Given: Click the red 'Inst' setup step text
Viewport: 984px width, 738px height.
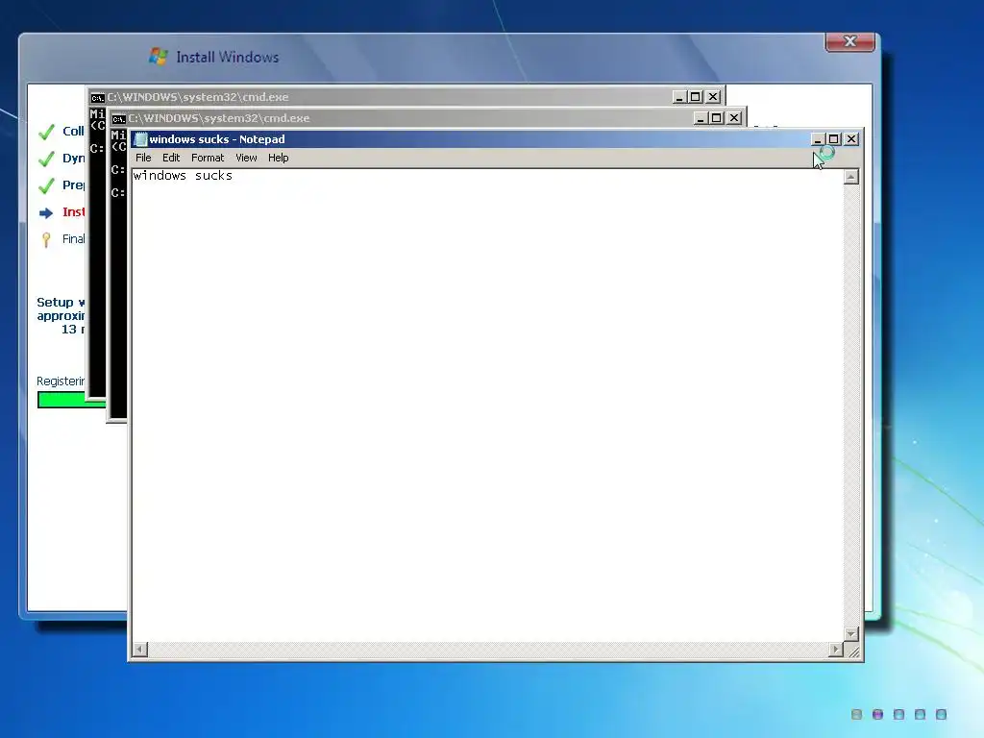Looking at the screenshot, I should (x=73, y=212).
